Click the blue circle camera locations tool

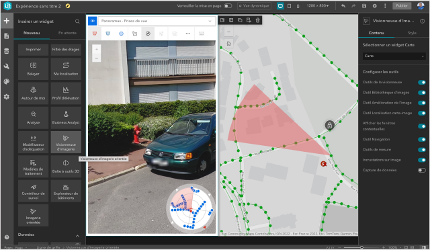121,34
